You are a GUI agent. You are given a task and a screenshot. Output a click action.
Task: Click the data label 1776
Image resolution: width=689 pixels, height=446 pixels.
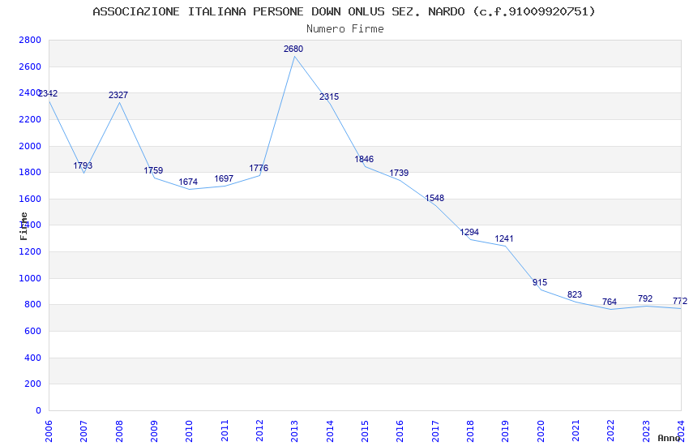click(259, 168)
